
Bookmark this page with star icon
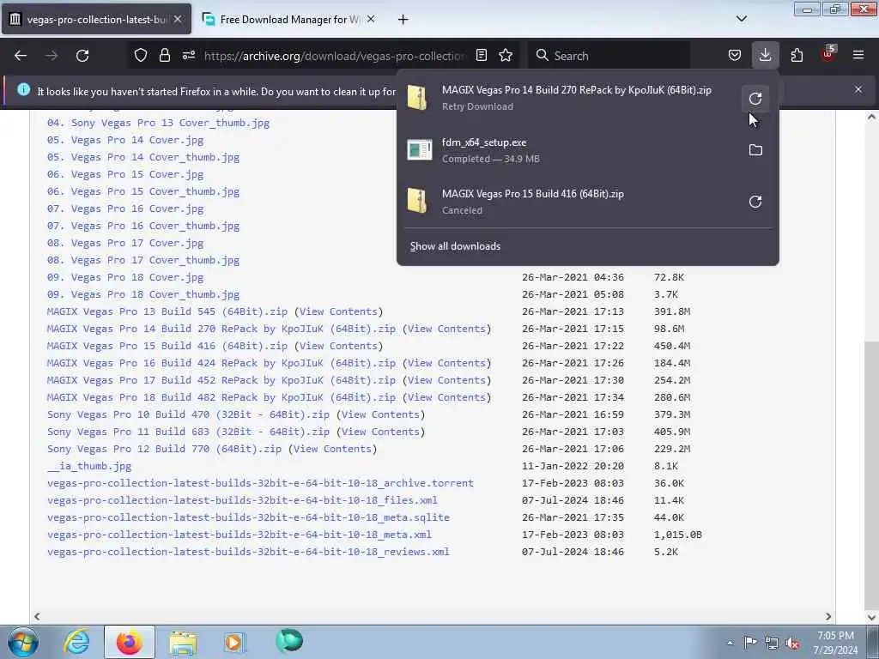coord(506,56)
